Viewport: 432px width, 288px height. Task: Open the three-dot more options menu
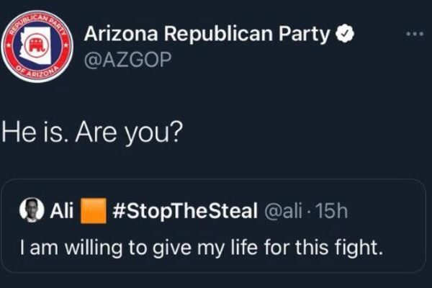413,35
